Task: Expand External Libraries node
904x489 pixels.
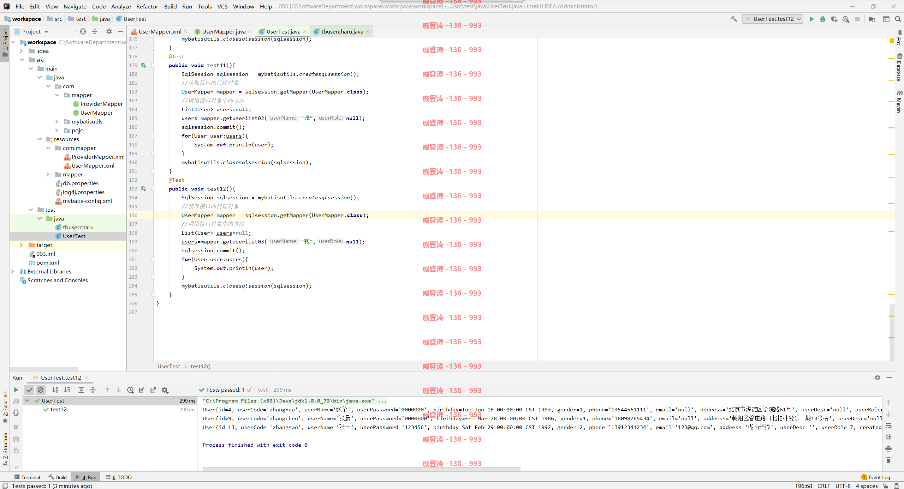Action: pos(13,271)
